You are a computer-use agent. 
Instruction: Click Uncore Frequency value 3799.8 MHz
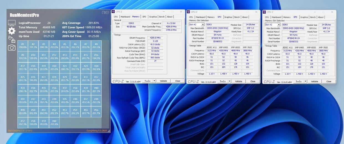pyautogui.click(x=171, y=30)
